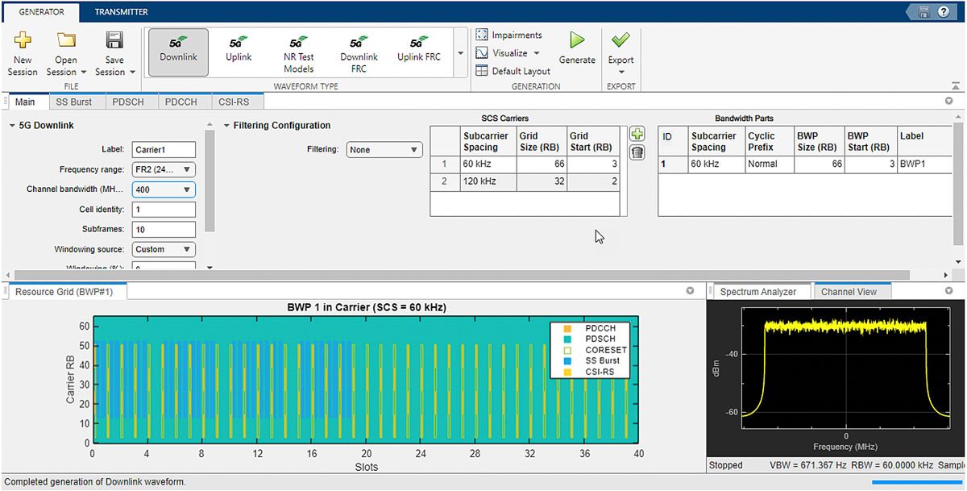Image resolution: width=967 pixels, height=491 pixels.
Task: Select the Uplink FRC waveform type
Action: coord(418,50)
